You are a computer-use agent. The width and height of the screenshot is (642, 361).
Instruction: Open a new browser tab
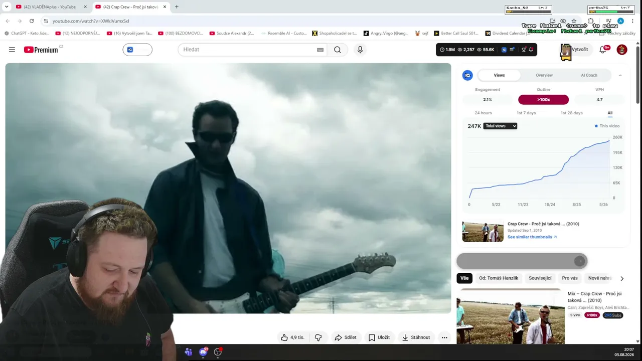coord(177,7)
